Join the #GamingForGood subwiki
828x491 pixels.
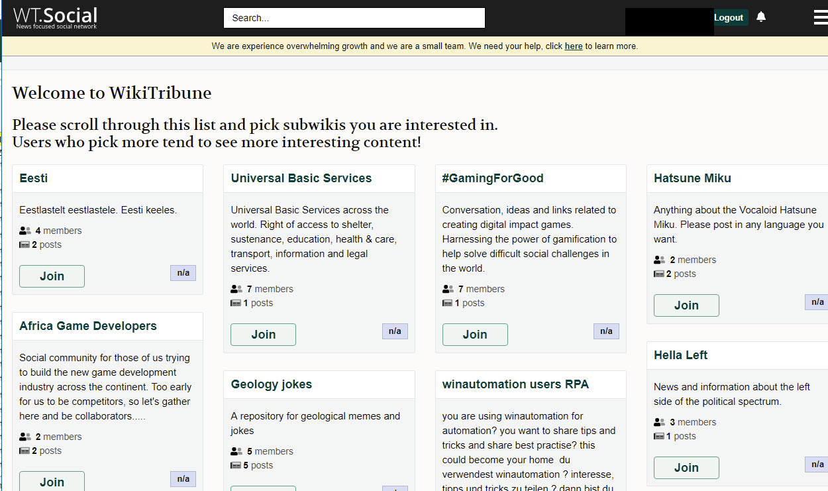tap(475, 335)
